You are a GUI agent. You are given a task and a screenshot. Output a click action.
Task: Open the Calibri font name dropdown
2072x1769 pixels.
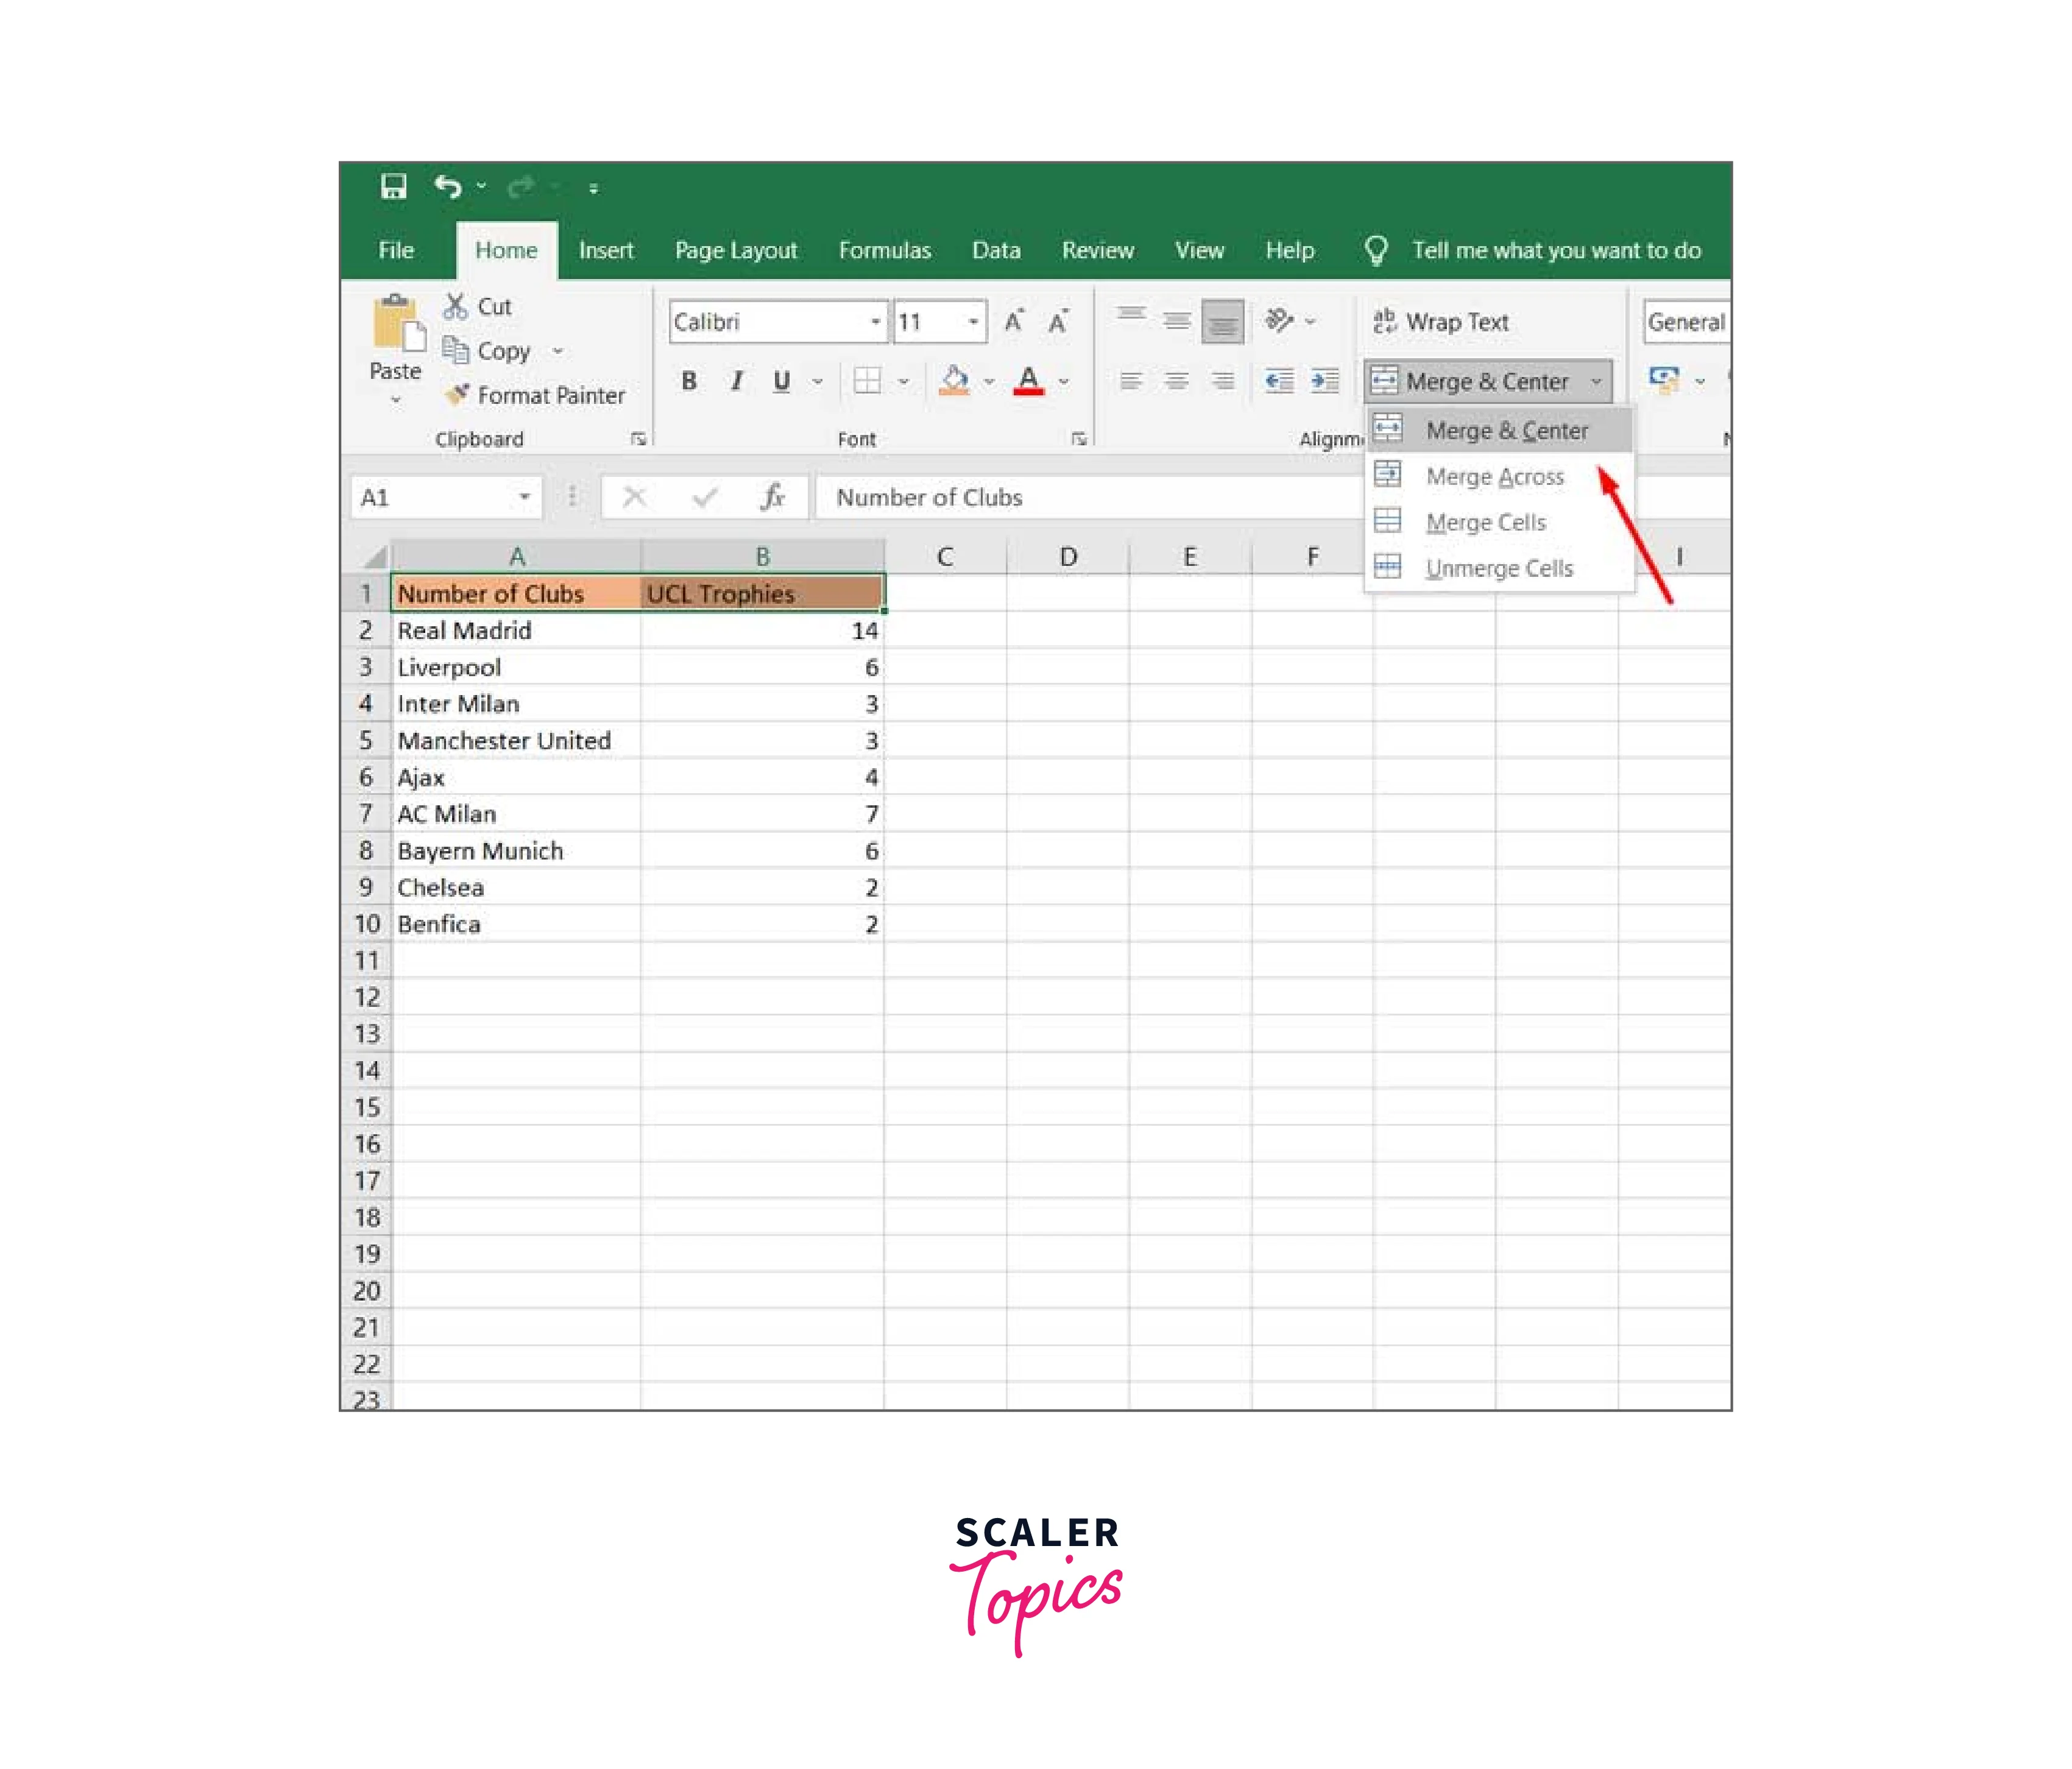tap(875, 322)
